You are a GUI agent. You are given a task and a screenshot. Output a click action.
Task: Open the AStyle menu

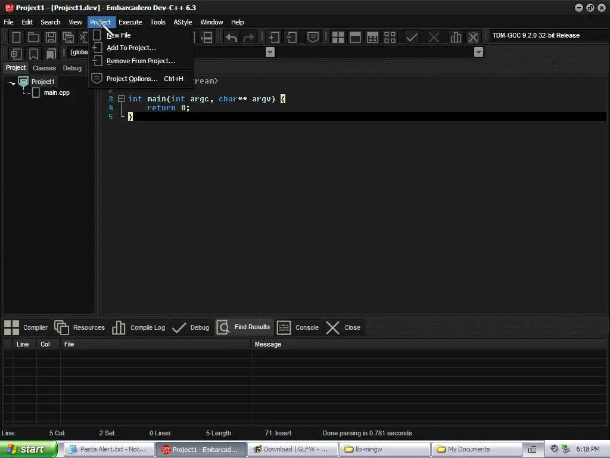182,22
